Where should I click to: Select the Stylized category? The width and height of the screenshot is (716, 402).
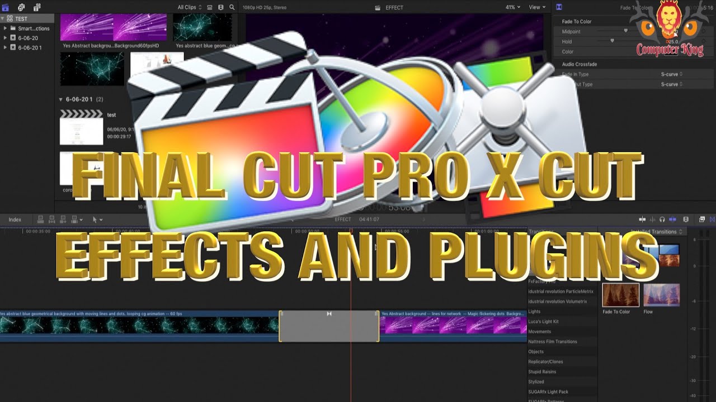[x=536, y=382]
